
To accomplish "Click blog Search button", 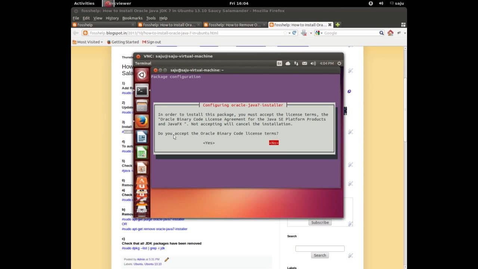I will tap(320, 255).
